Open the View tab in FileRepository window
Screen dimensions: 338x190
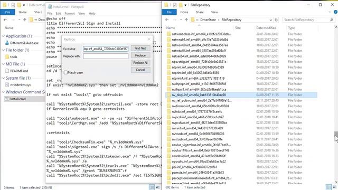coord(214,12)
